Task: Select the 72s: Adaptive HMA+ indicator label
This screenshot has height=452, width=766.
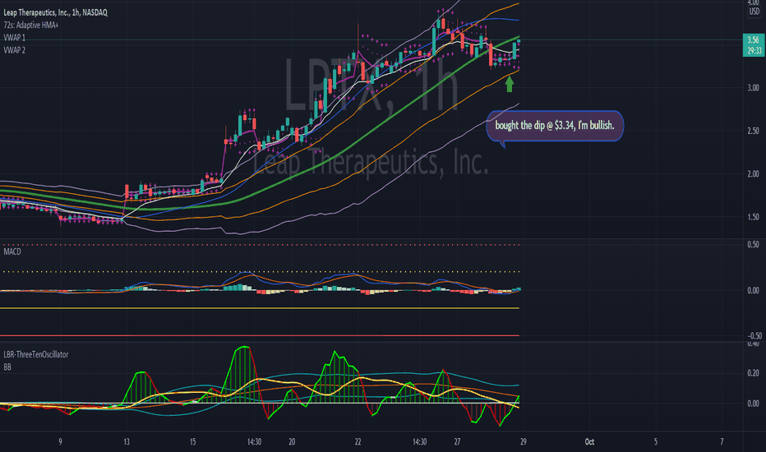Action: tap(30, 25)
